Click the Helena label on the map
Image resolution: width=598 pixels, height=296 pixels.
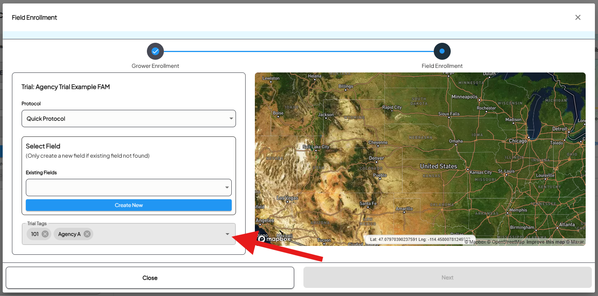pyautogui.click(x=315, y=76)
